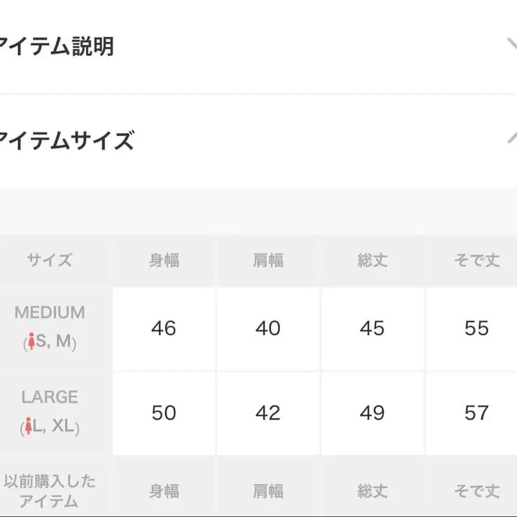The height and width of the screenshot is (517, 517).
Task: Select the LARGE 肩幅 value 42
Action: click(x=268, y=413)
